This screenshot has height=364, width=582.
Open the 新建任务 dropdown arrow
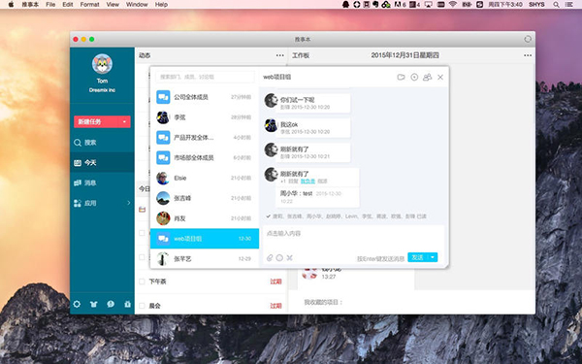[125, 122]
